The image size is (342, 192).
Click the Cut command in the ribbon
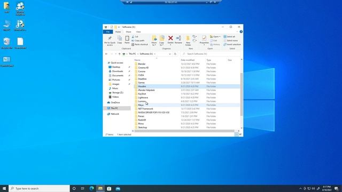pyautogui.click(x=135, y=37)
